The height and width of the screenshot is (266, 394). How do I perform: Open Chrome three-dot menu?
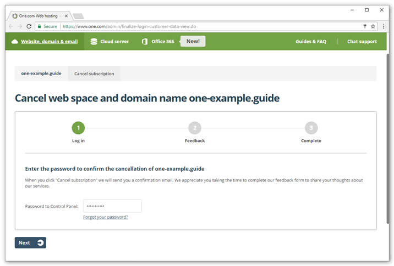pos(384,26)
